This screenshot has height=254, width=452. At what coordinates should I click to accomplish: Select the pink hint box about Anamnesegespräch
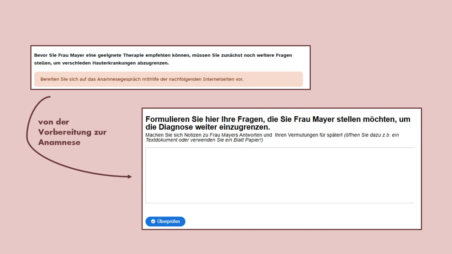[x=168, y=79]
